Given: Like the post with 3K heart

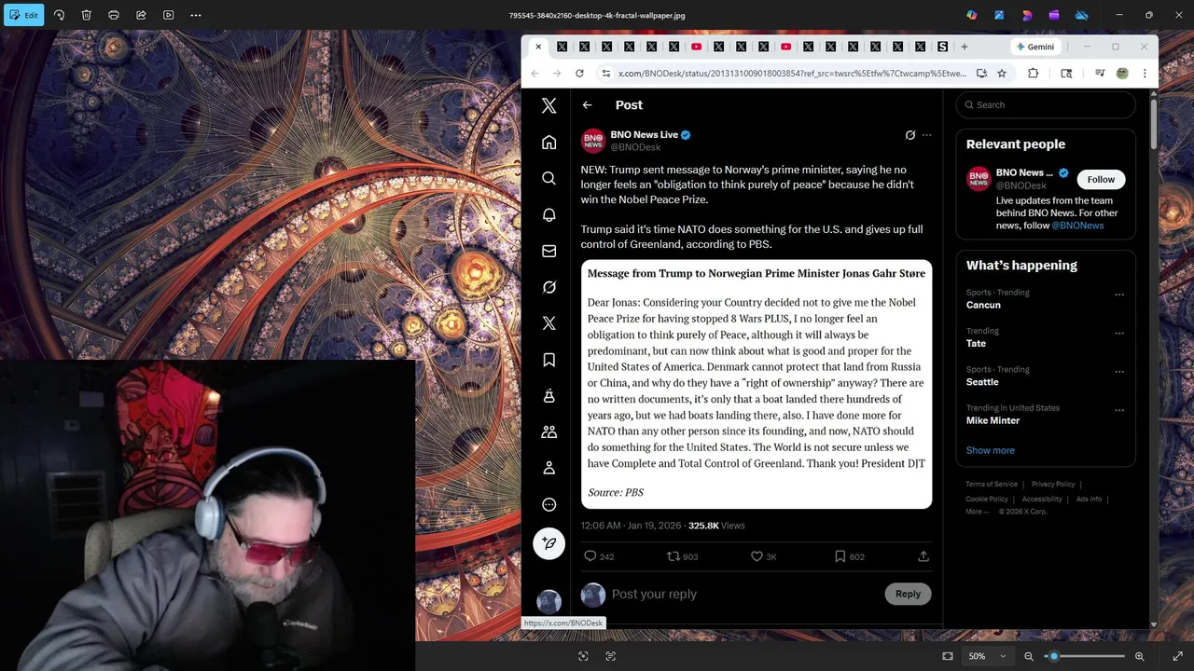Looking at the screenshot, I should (757, 556).
